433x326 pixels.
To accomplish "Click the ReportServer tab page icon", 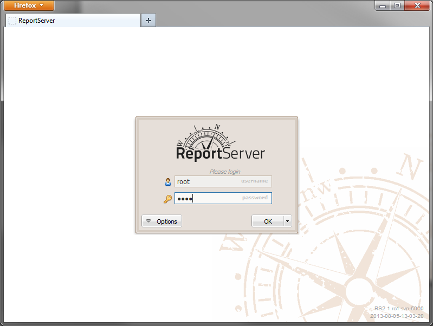I will click(12, 21).
